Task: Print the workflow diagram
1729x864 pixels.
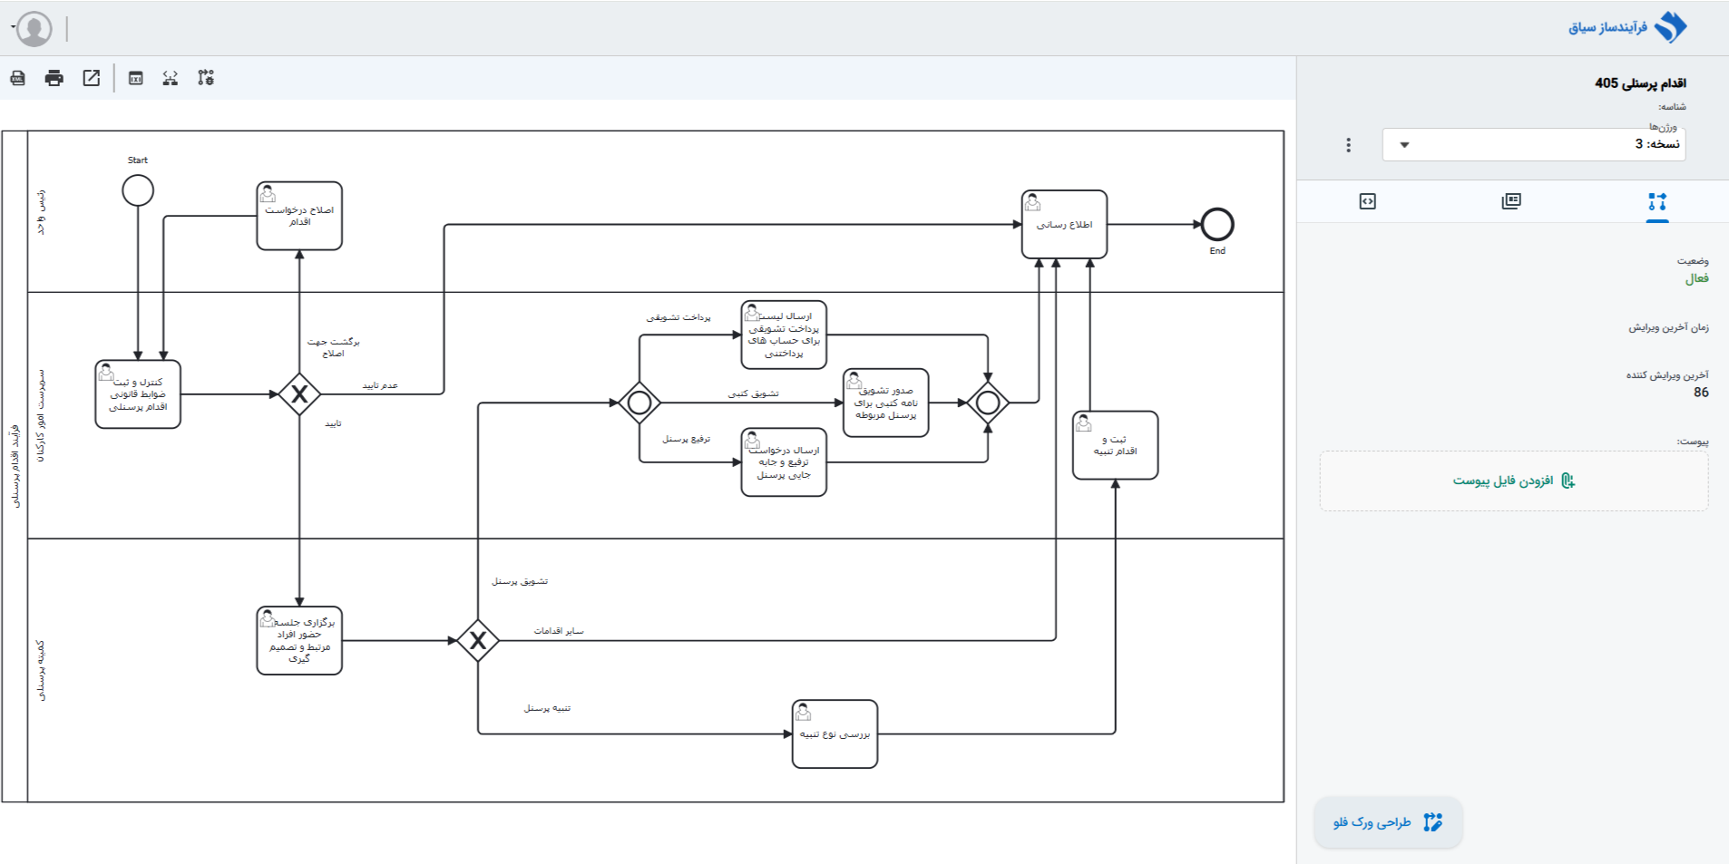Action: click(54, 78)
